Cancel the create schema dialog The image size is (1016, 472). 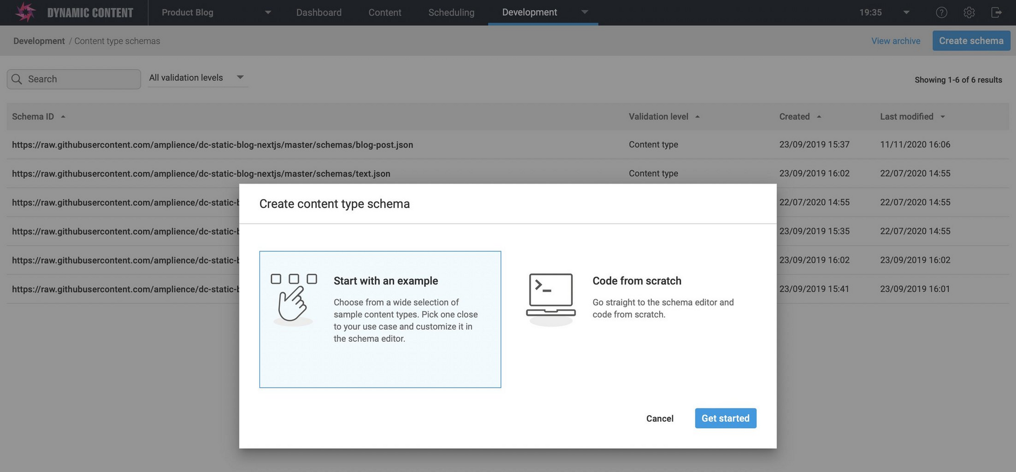pyautogui.click(x=659, y=419)
